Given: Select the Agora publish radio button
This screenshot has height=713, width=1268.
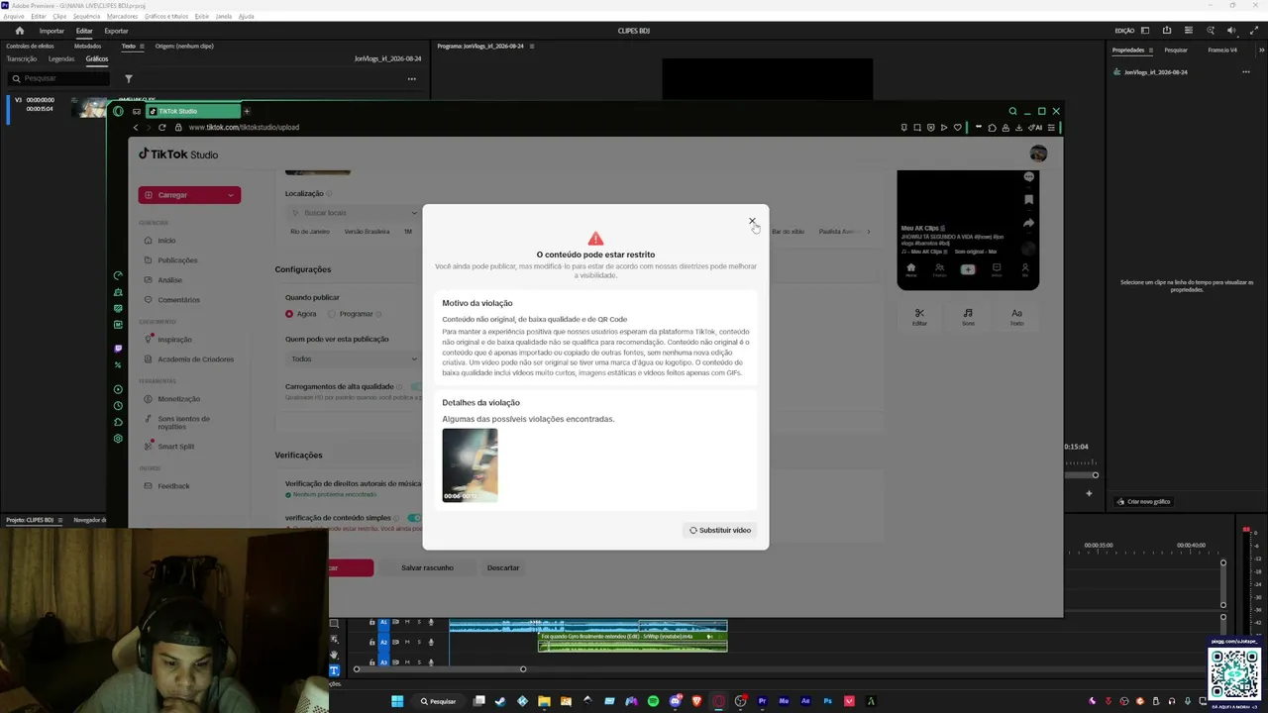Looking at the screenshot, I should coord(289,314).
